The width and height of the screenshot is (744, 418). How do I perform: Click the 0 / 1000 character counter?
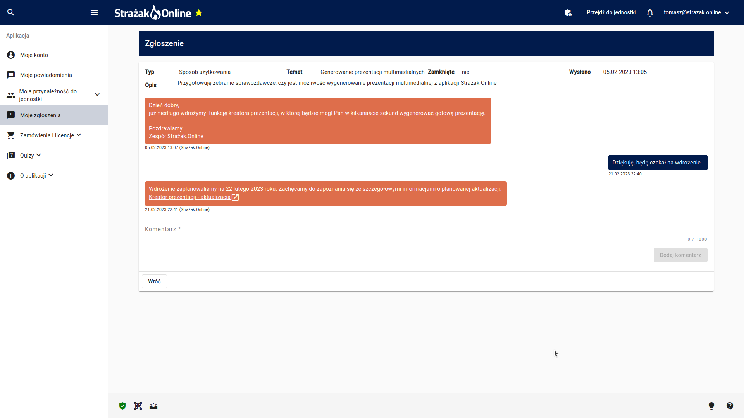tap(697, 240)
